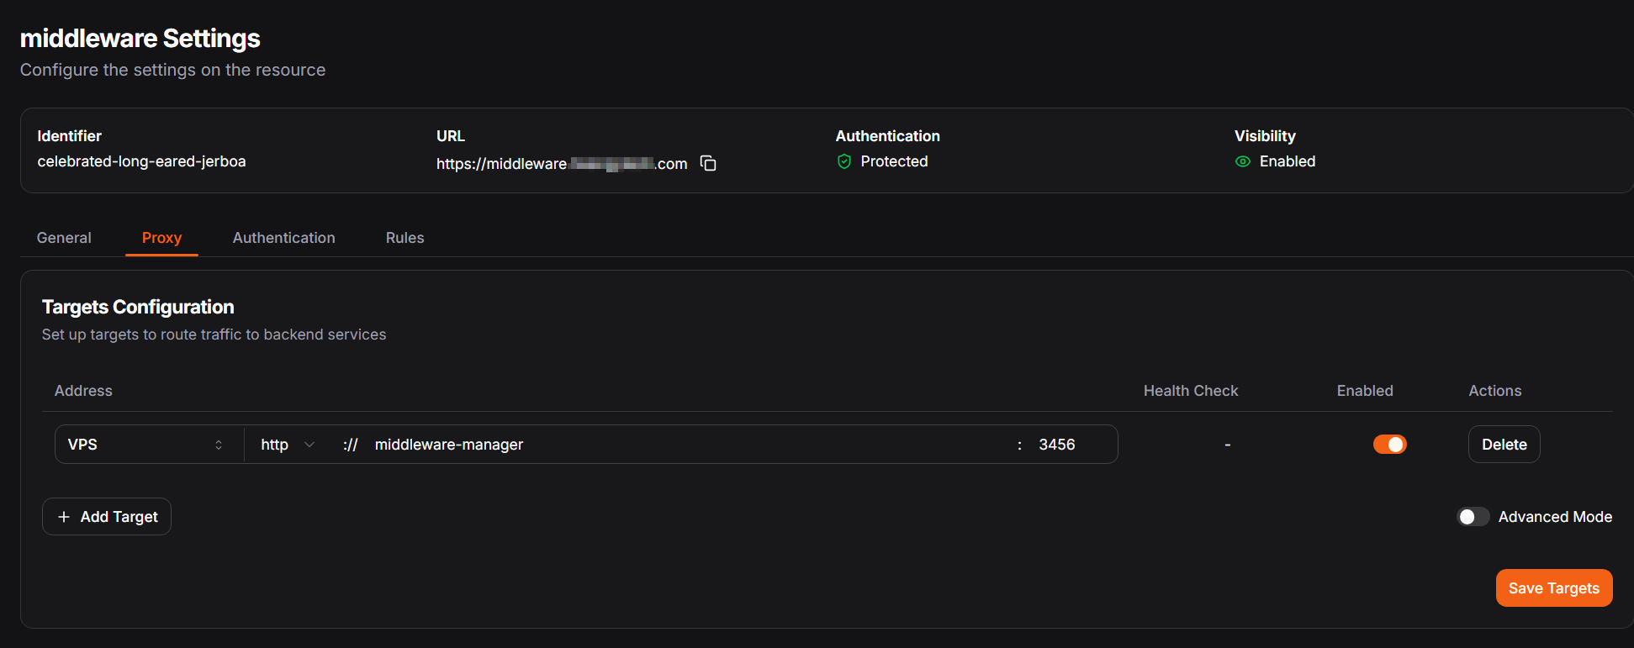Click the Health Check column header
Image resolution: width=1634 pixels, height=648 pixels.
pyautogui.click(x=1191, y=391)
